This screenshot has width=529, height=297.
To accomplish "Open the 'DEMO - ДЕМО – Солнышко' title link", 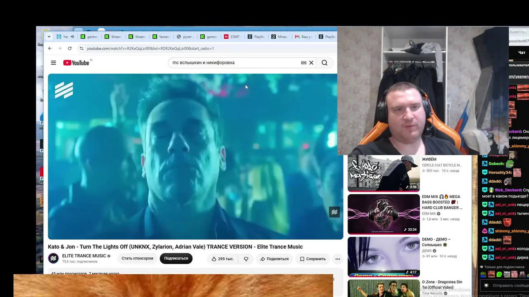I will [x=436, y=242].
